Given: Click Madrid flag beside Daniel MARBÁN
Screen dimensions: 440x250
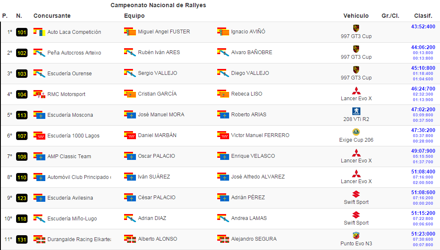Looking at the screenshot, I should 130,135.
